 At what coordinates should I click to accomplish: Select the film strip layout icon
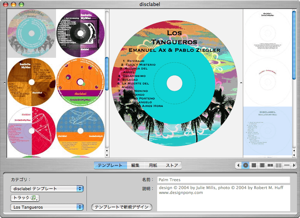point(262,165)
